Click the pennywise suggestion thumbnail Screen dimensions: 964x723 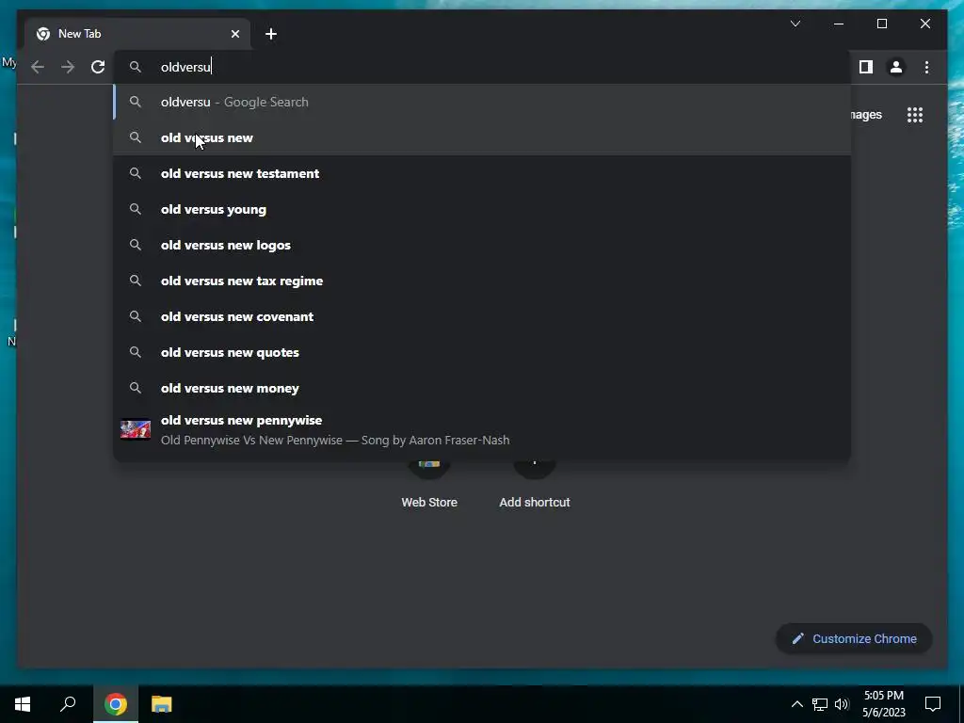pos(136,429)
